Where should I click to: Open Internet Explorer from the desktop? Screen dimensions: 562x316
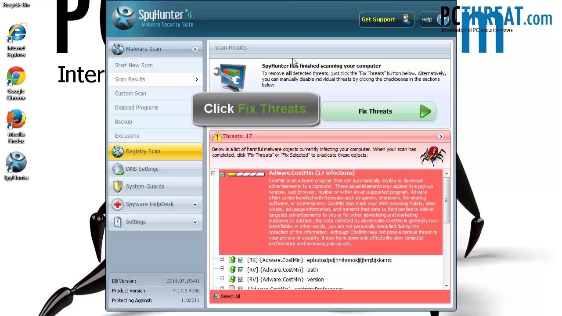point(16,40)
